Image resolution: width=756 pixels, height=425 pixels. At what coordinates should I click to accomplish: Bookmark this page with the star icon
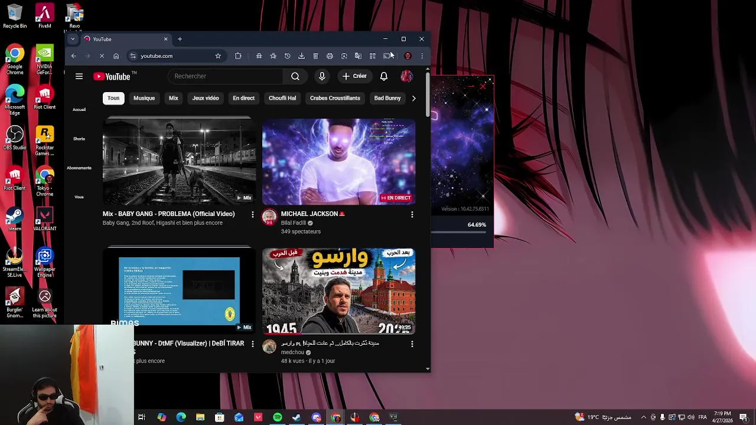point(218,56)
